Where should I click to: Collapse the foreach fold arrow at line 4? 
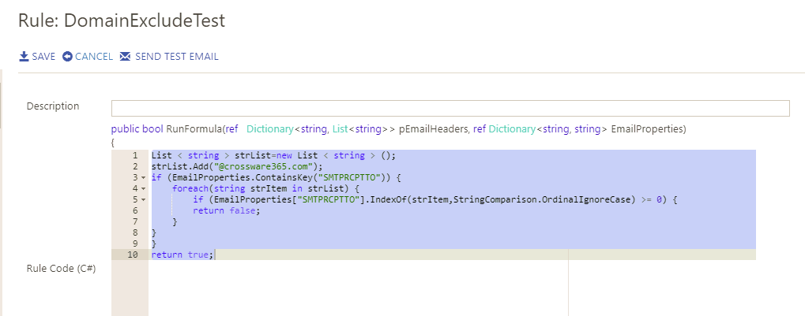pyautogui.click(x=143, y=188)
